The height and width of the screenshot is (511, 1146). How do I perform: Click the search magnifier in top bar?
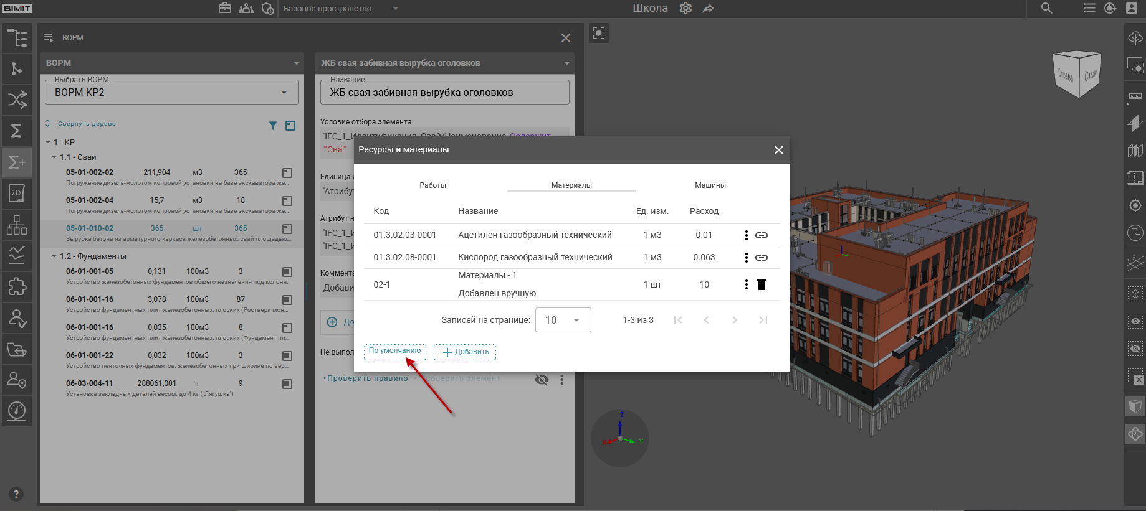(x=1046, y=9)
